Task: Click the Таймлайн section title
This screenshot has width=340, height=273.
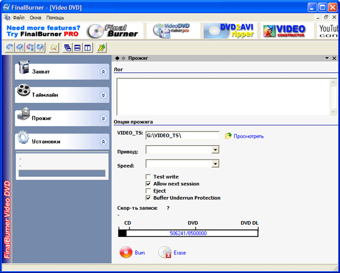Action: pos(45,95)
